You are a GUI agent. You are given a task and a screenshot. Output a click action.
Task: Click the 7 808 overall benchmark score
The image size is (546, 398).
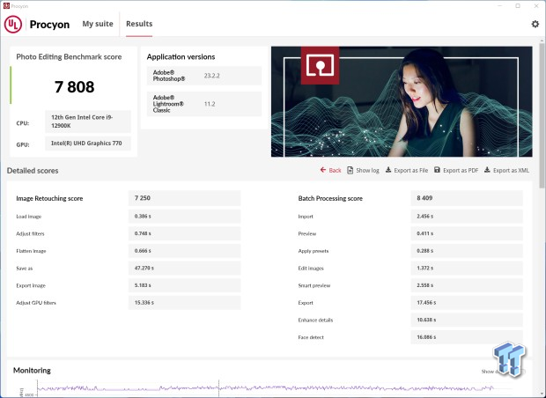[x=75, y=87]
